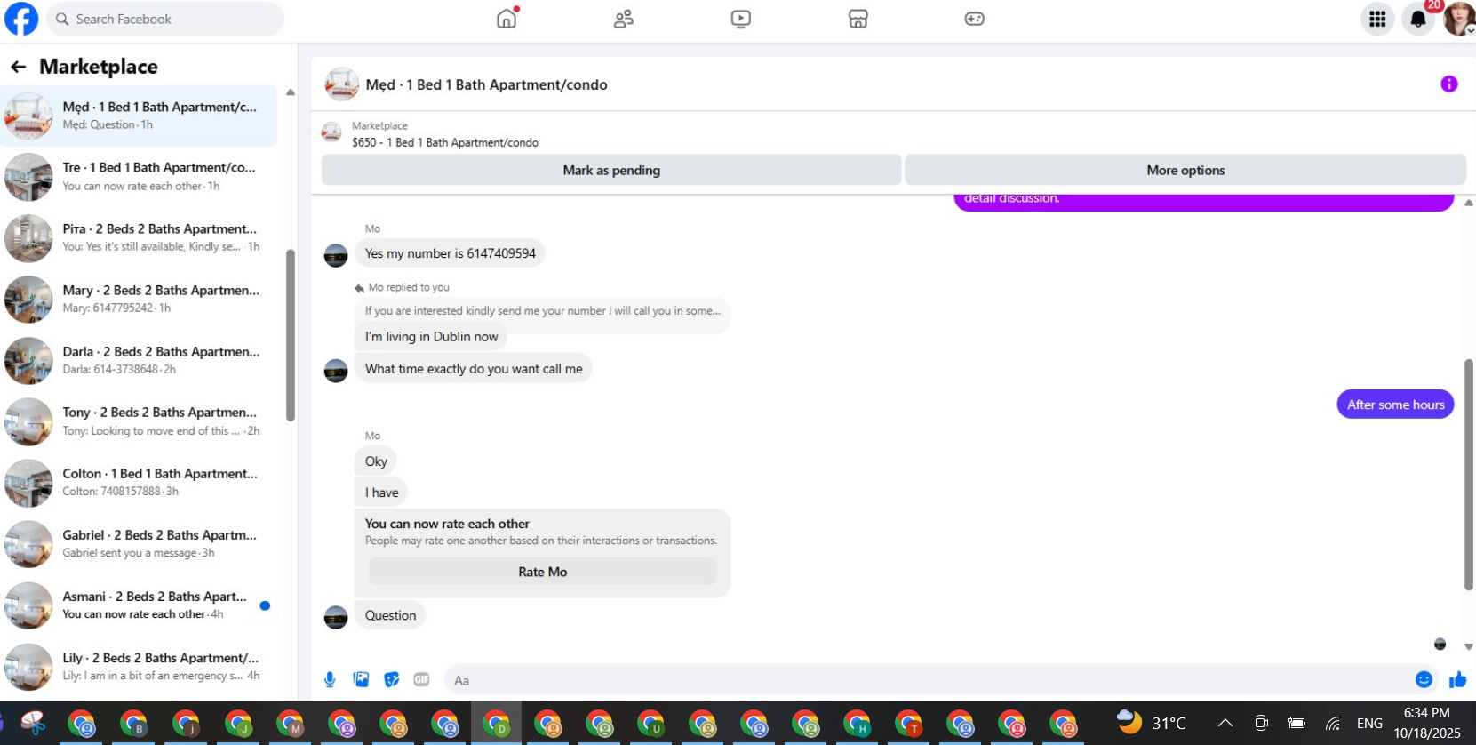
Task: Open Asmani 2 Beds 2 Baths unread conversation
Action: pos(139,605)
